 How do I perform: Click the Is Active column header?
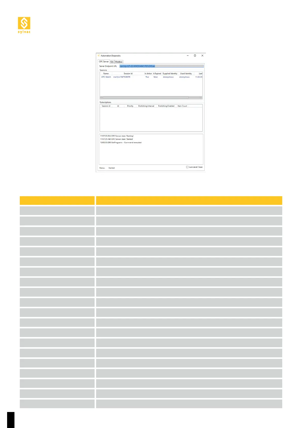click(148, 73)
